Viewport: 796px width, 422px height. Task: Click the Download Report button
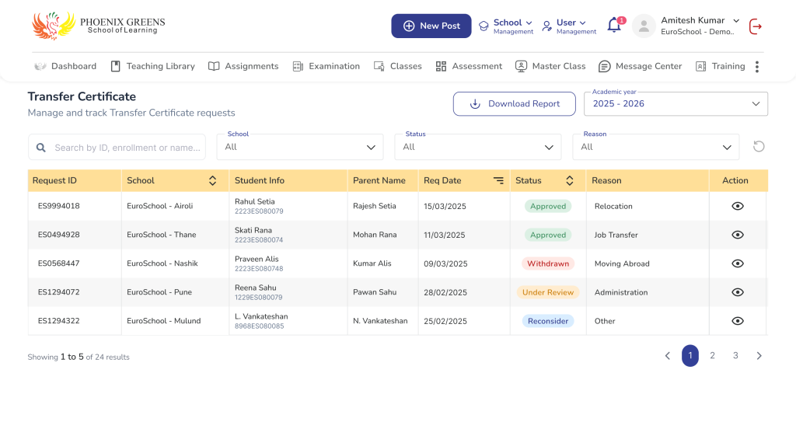coord(514,104)
